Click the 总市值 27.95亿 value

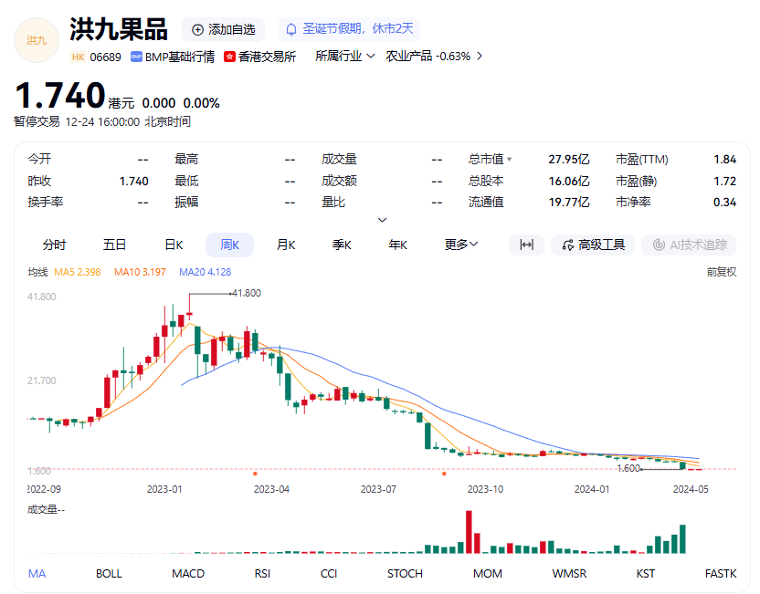click(569, 160)
